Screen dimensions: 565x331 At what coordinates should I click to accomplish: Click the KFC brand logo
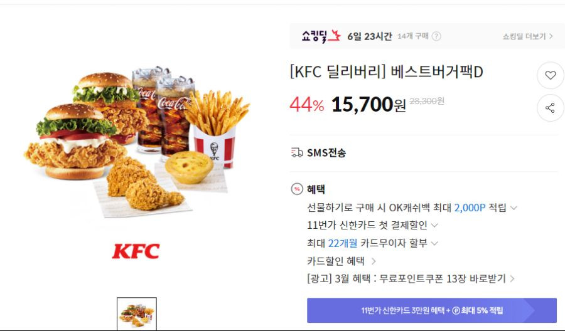[x=136, y=251]
